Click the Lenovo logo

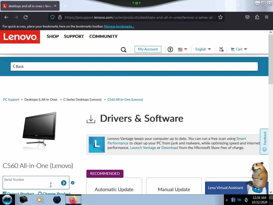pyautogui.click(x=20, y=37)
